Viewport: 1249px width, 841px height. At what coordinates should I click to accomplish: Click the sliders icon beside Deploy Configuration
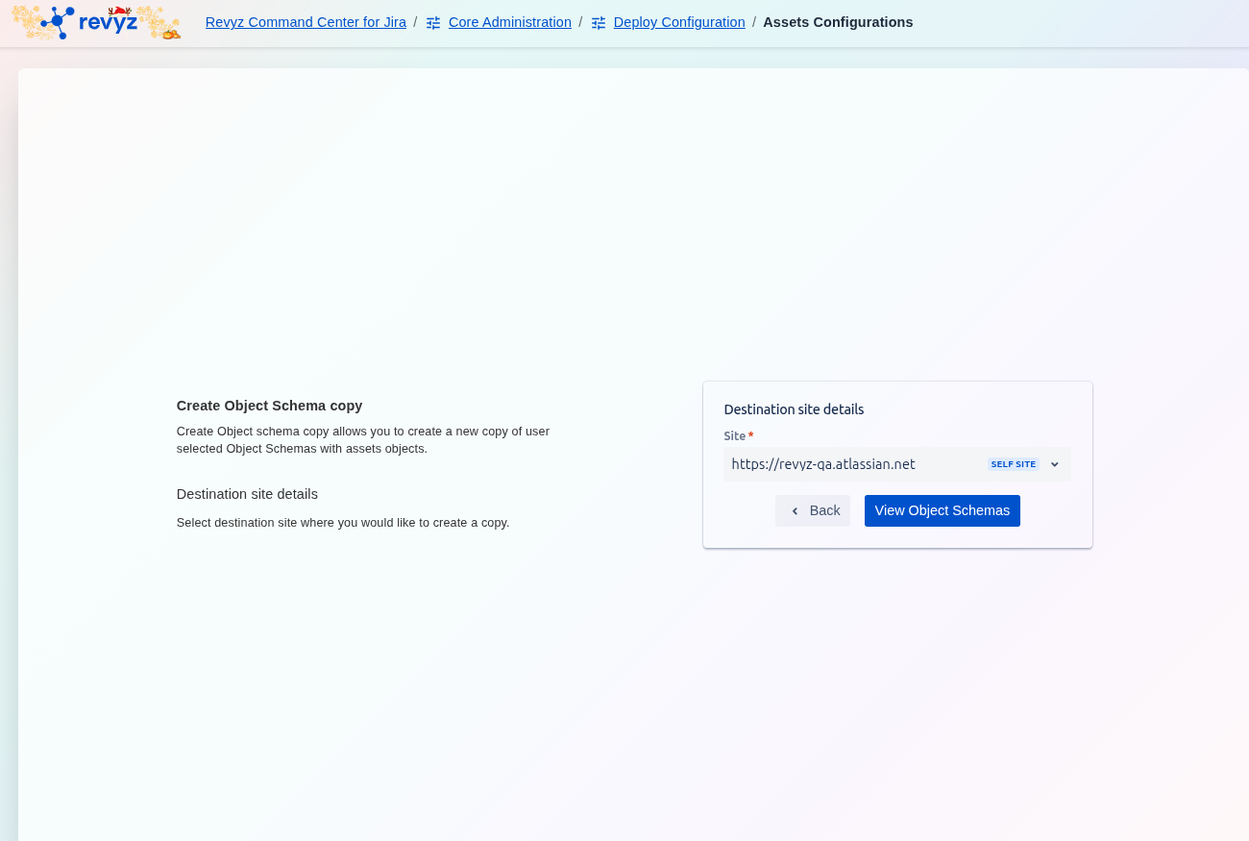coord(599,22)
